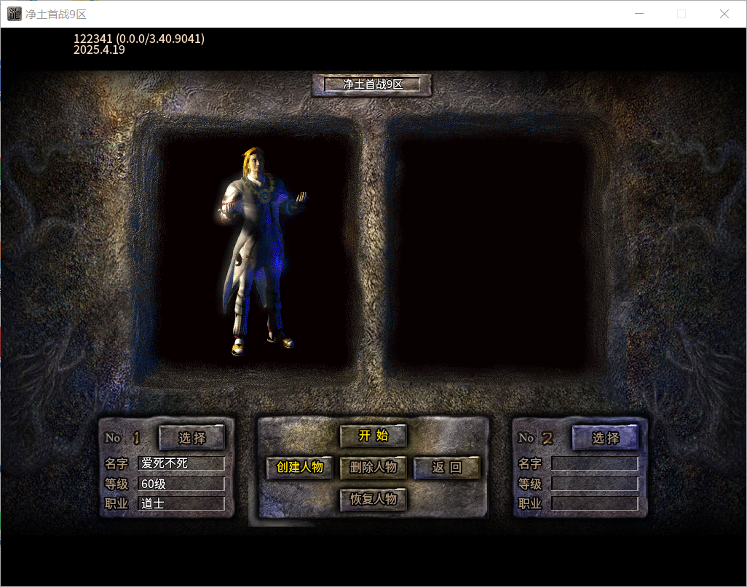The height and width of the screenshot is (587, 747).
Task: Click the date text 2025.4.19
Action: (x=99, y=49)
